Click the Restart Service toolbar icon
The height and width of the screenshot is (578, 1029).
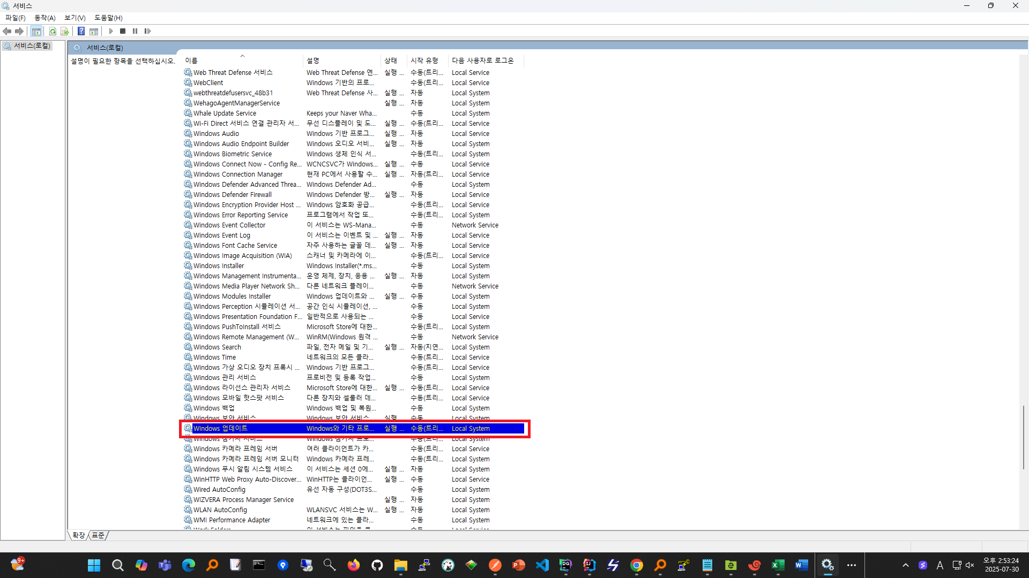147,31
